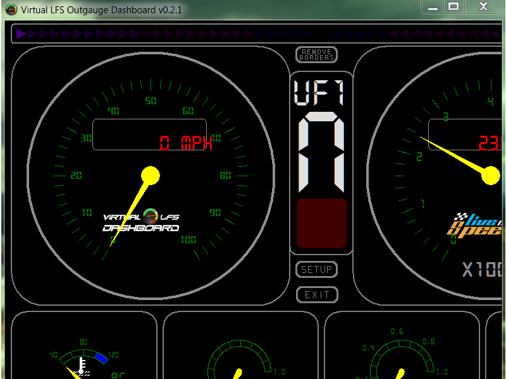Click the bright purple first turn-signal arrow

(x=22, y=33)
